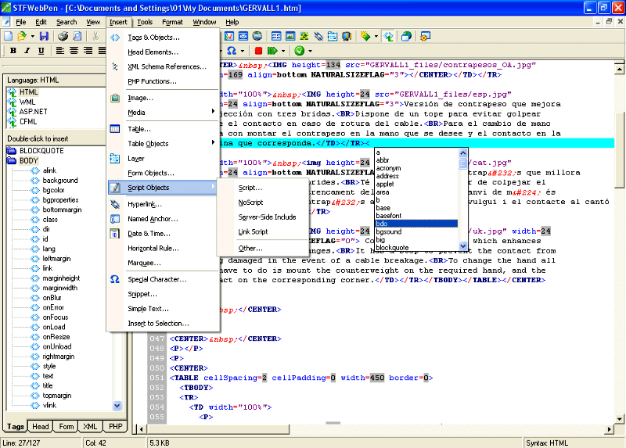
Task: Save the file with the floppy icon
Action: tap(44, 37)
